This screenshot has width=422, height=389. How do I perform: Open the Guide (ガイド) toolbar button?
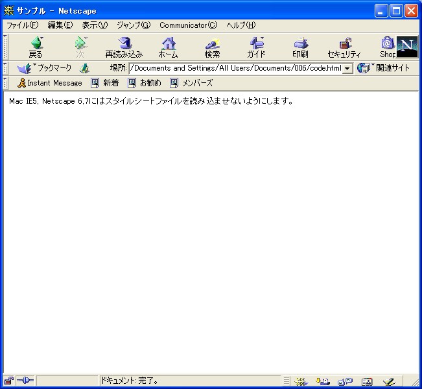tap(256, 47)
